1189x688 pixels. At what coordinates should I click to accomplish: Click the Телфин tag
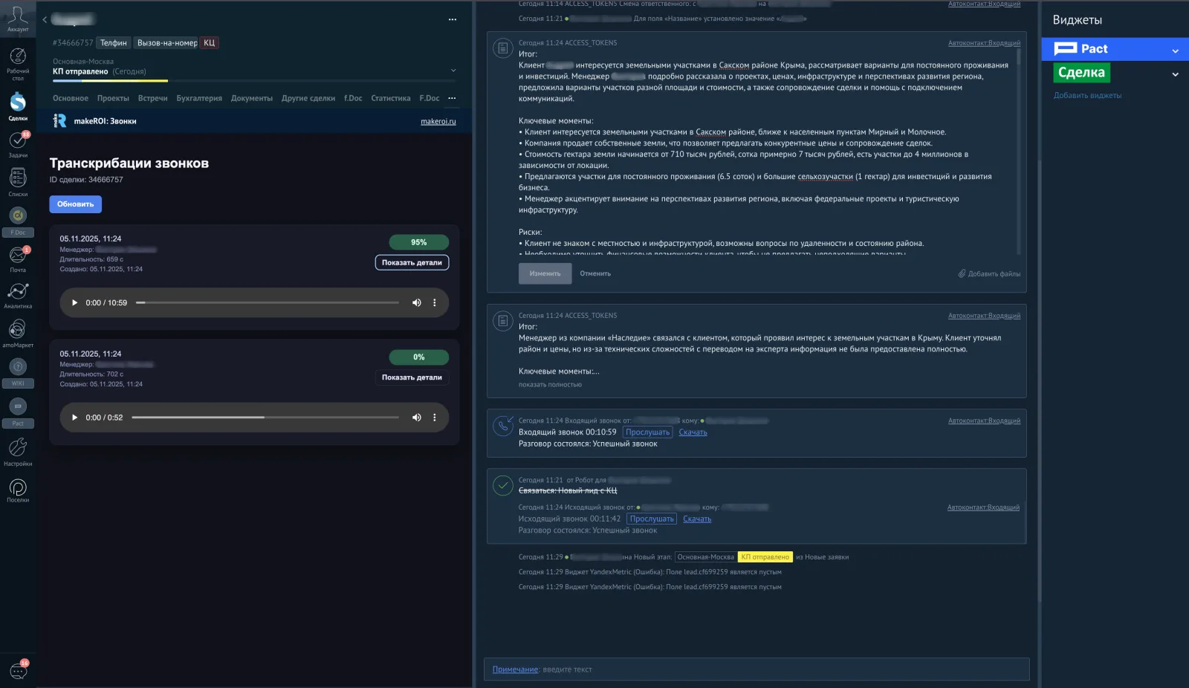(x=114, y=43)
